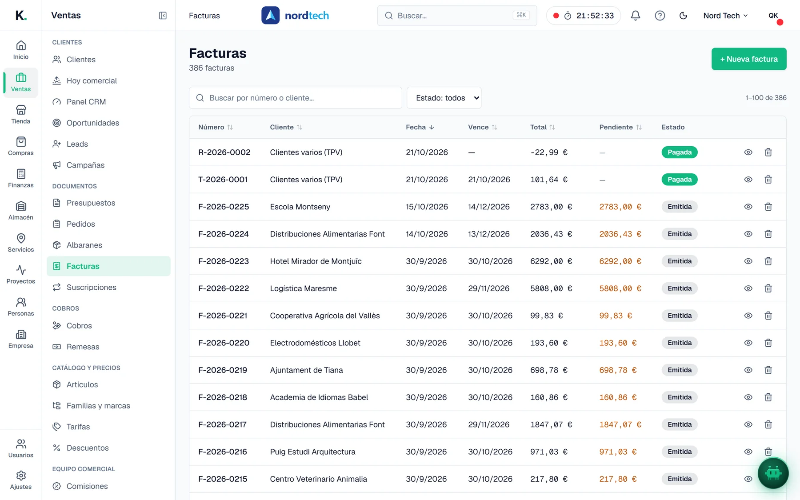Open Empresa module in the left rail

coord(21,340)
